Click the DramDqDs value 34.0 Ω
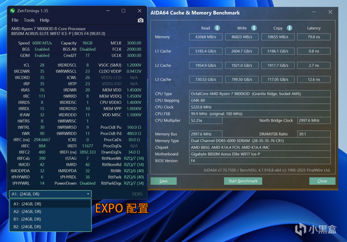The width and height of the screenshot is (347, 242). [x=134, y=152]
